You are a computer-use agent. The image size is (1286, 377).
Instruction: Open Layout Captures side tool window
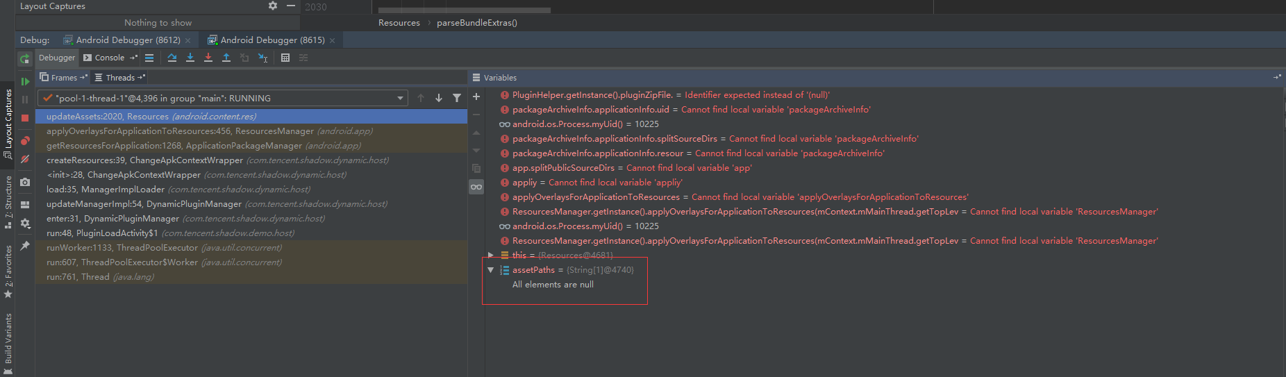point(8,124)
